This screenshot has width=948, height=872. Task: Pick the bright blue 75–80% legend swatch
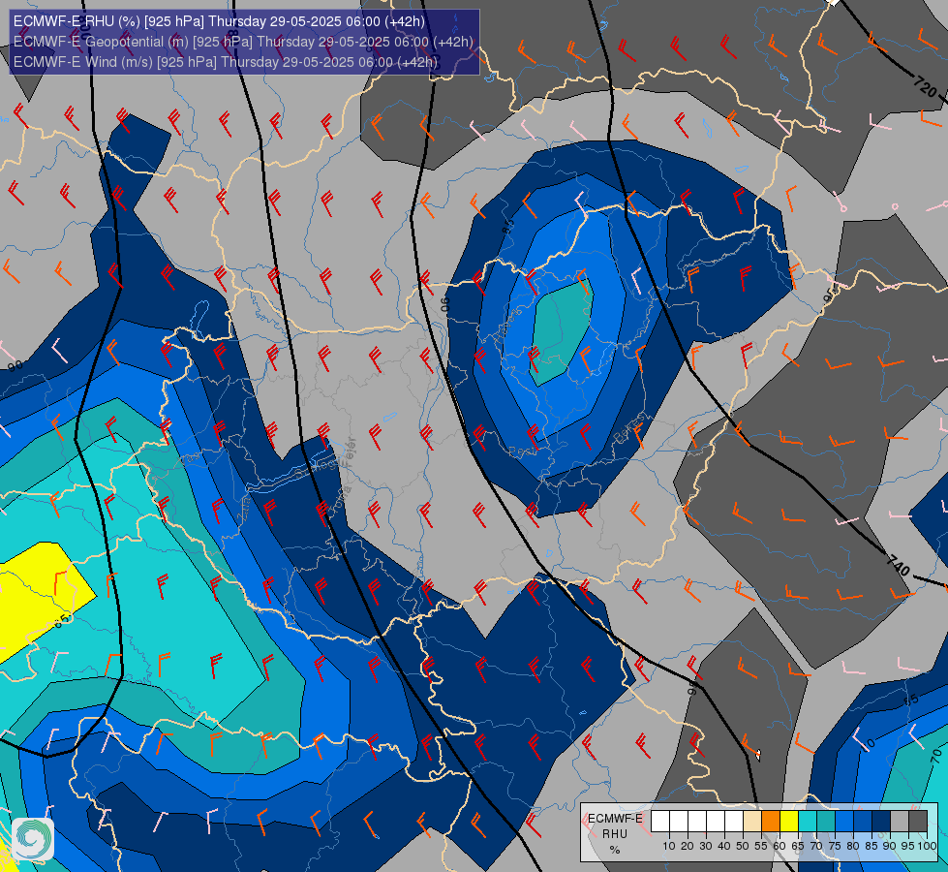tap(844, 822)
